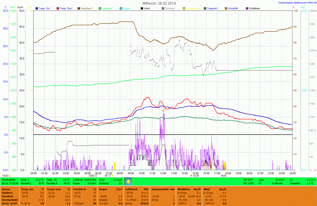Screen dimensions: 317x206
Task: Click the gray Richtung legend square
Action: (163, 8)
